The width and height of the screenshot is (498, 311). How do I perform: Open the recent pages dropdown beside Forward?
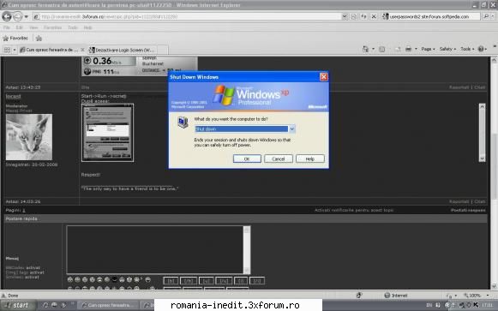tap(26, 16)
